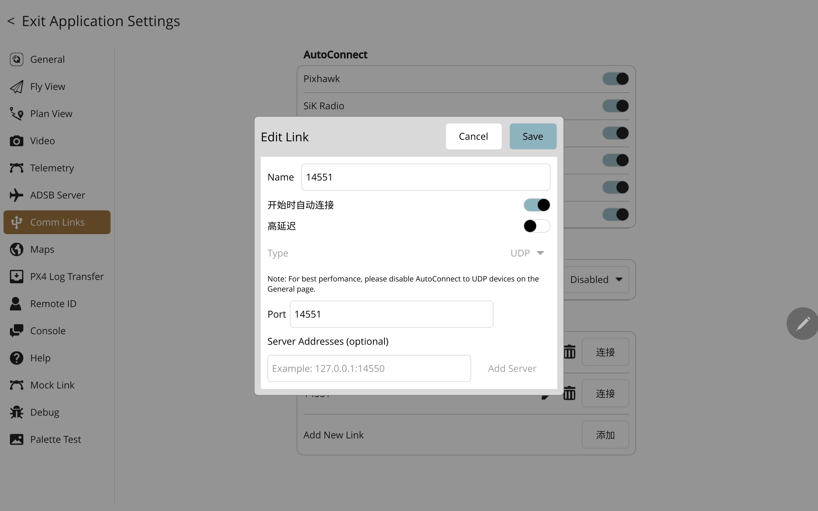Click the trash icon of 14551 link row
The width and height of the screenshot is (818, 511).
[569, 393]
